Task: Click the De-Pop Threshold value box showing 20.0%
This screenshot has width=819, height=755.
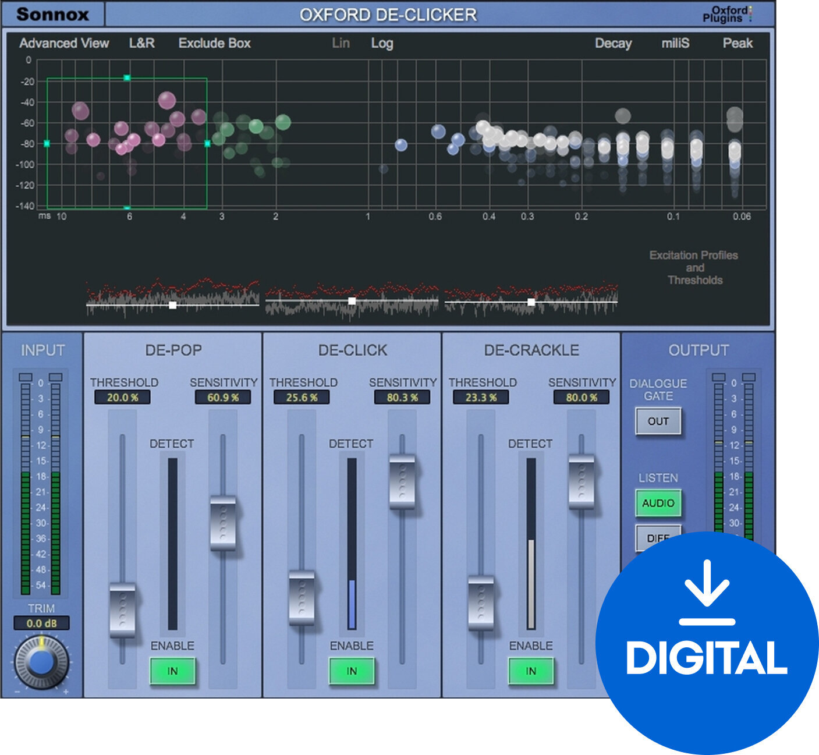Action: [x=123, y=397]
